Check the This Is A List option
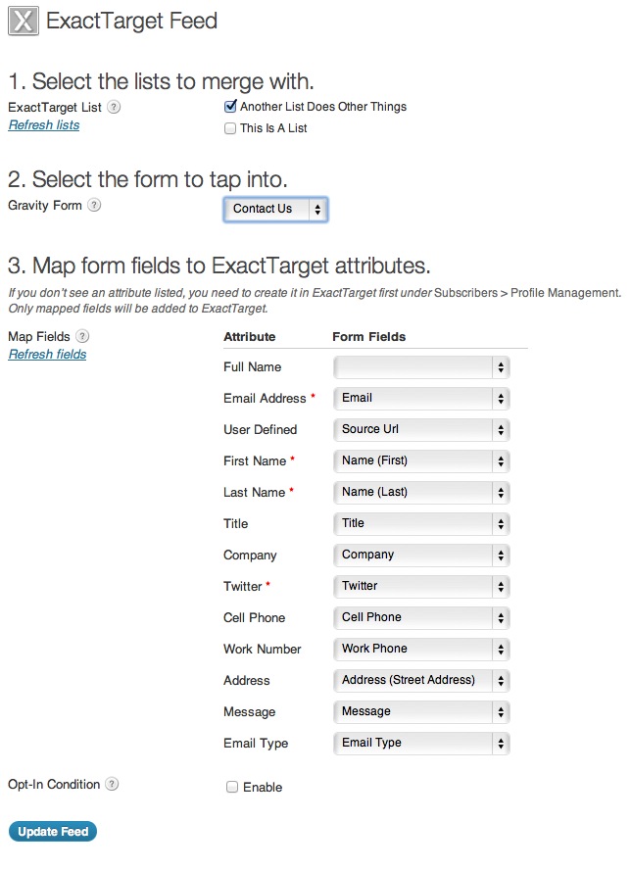This screenshot has height=870, width=631. pyautogui.click(x=230, y=128)
